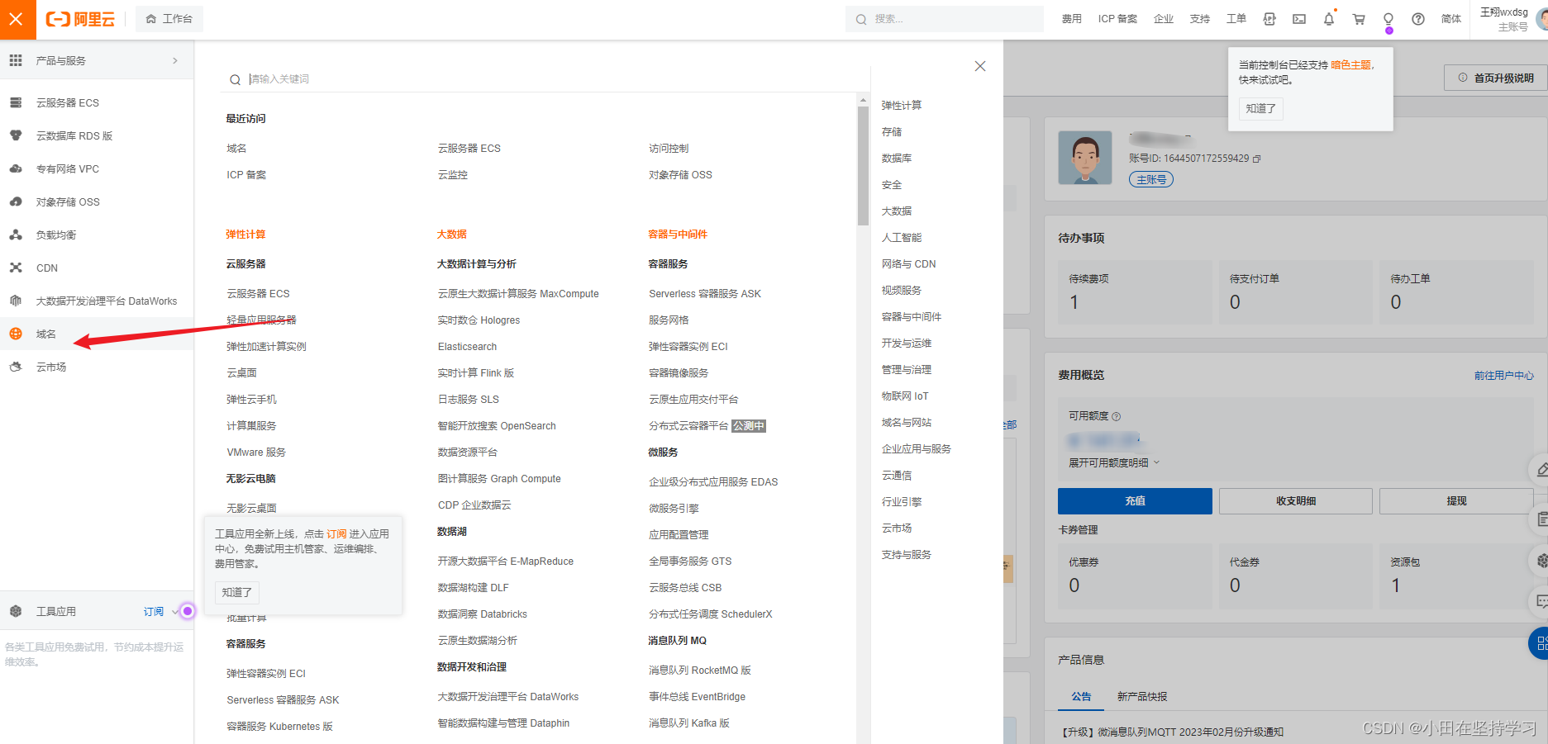Open recent item 访问控制
1548x744 pixels.
[669, 149]
